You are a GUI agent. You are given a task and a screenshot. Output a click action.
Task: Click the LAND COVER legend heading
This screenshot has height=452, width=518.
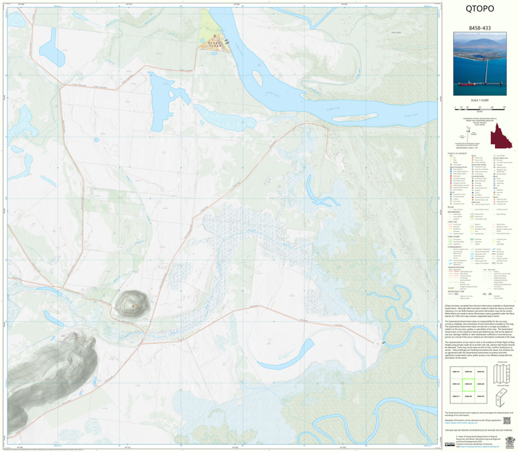[x=453, y=236]
